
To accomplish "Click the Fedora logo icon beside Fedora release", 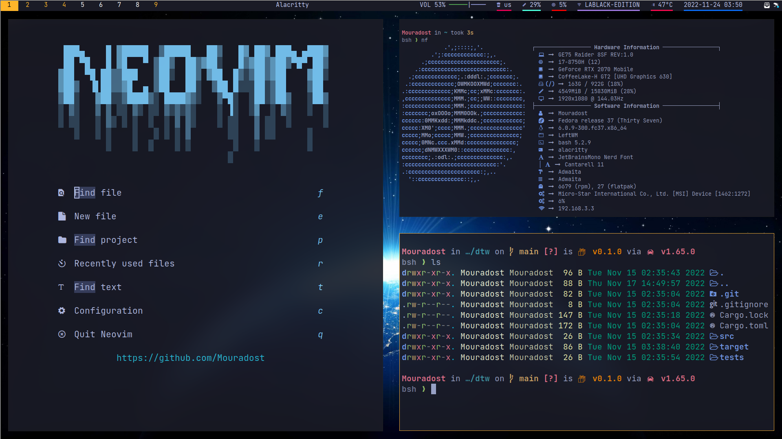I will (x=541, y=120).
